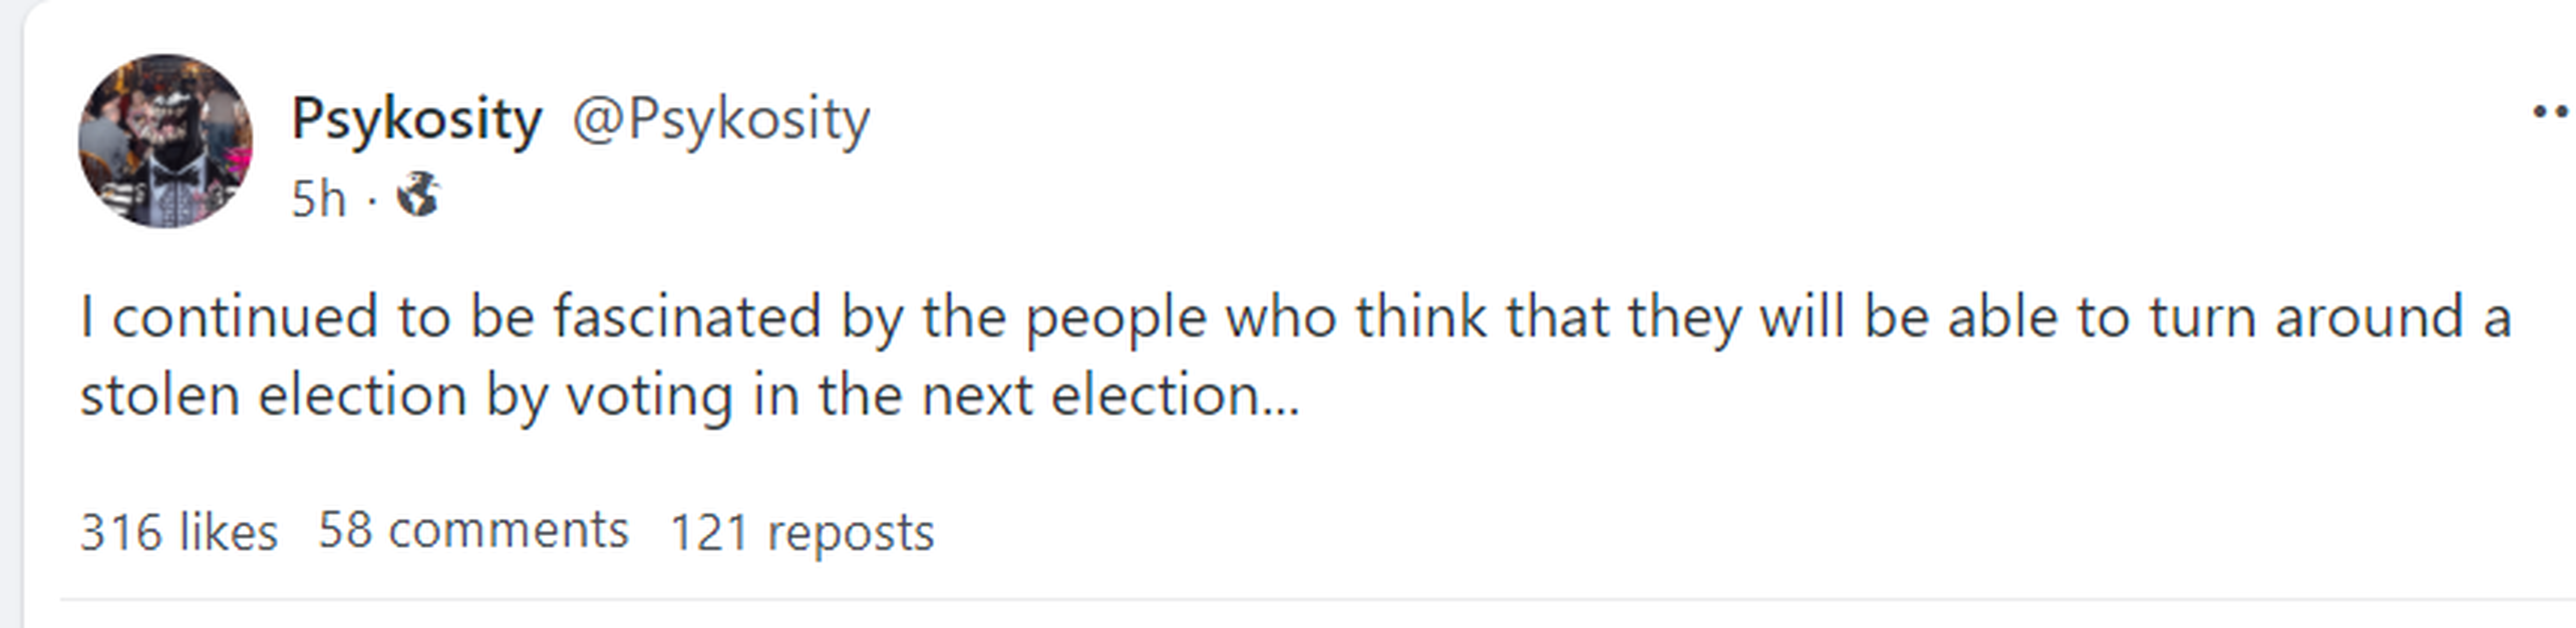Screen dimensions: 2576x628
Task: Click the 5h post timestamp
Action: (318, 198)
